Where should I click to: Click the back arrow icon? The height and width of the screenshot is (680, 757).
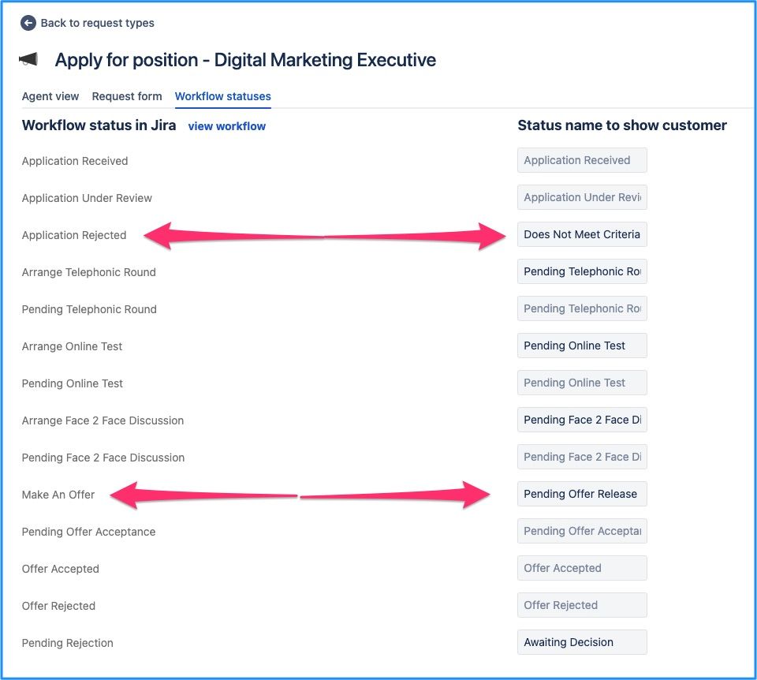pos(28,23)
